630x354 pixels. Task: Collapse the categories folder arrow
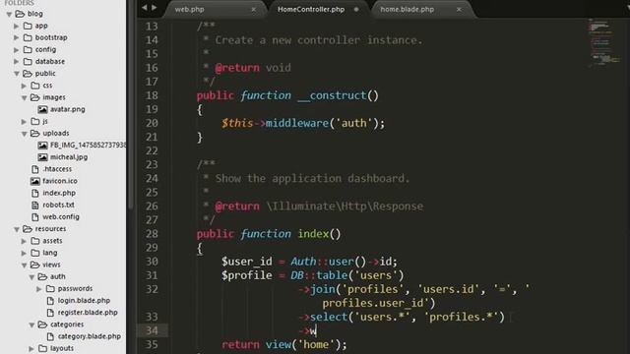point(31,325)
